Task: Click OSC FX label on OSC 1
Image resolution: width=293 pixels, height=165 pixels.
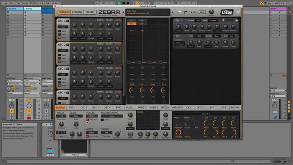Action: coord(109,20)
